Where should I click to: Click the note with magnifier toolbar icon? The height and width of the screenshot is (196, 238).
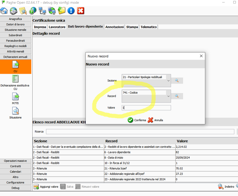[23, 11]
